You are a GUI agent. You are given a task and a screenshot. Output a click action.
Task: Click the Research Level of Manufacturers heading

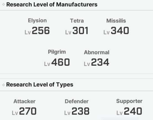(x=52, y=4)
